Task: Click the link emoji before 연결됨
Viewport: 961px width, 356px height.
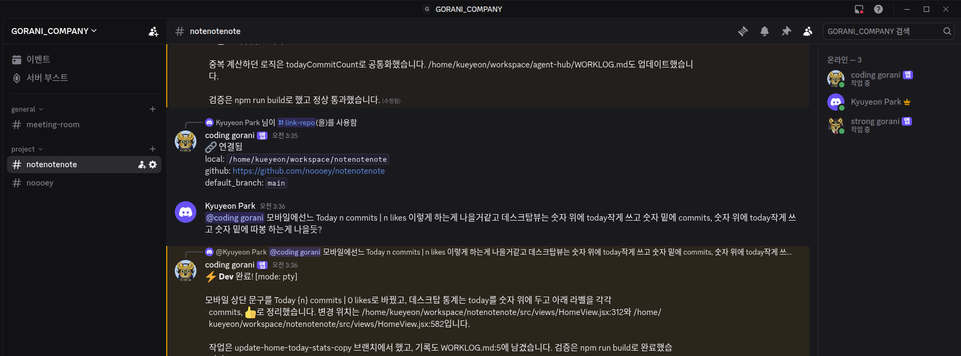Action: [211, 147]
